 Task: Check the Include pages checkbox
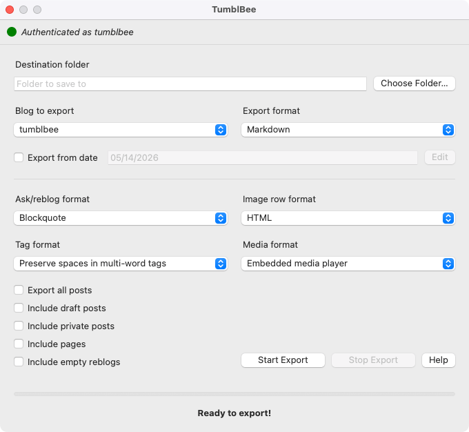coord(19,344)
